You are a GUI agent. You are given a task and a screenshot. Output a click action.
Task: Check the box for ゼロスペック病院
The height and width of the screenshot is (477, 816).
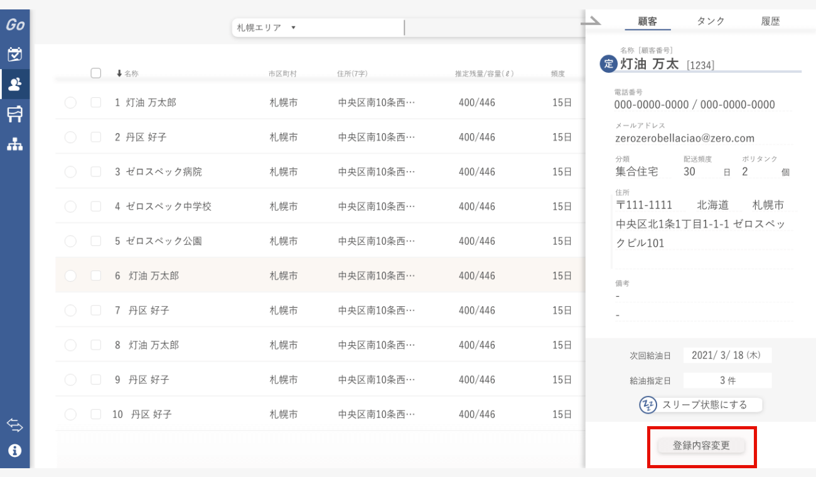tap(96, 171)
